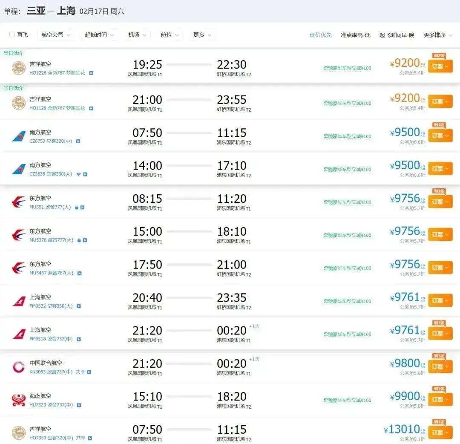Sort by 准点率高-低 punctuality
Screen dimensions: 460x444
(355, 35)
